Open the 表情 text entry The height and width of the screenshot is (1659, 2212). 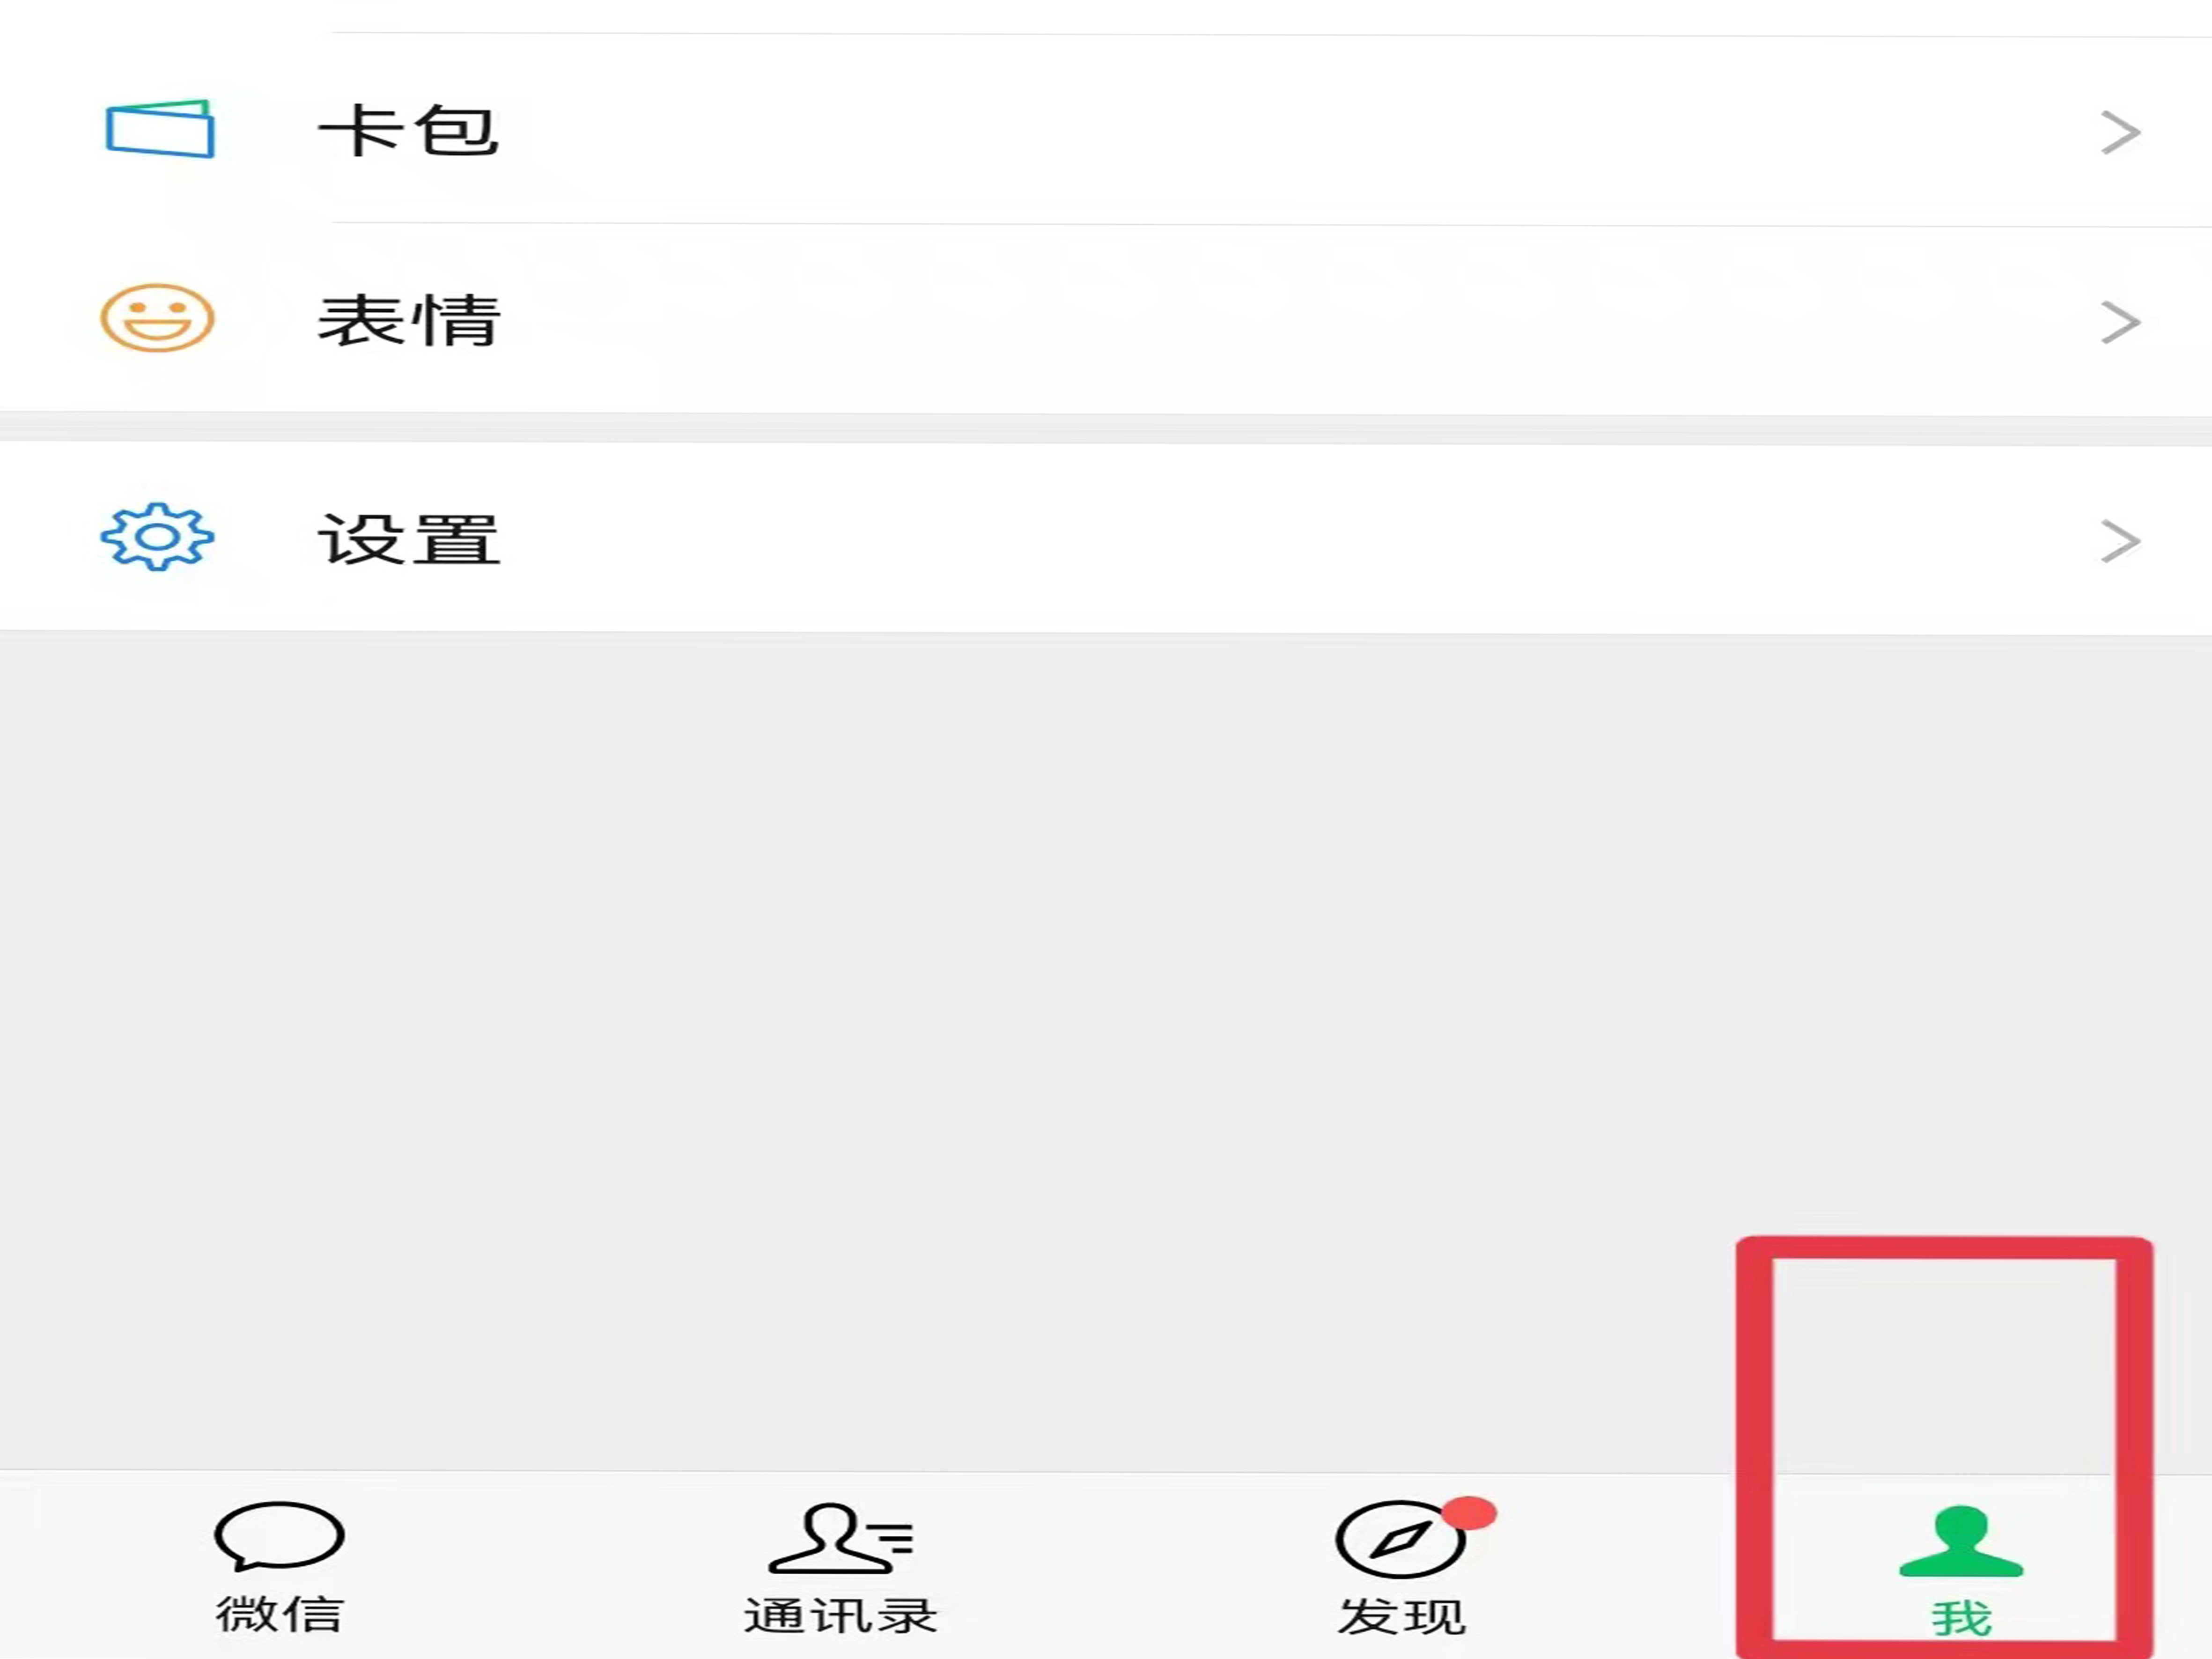tap(408, 320)
